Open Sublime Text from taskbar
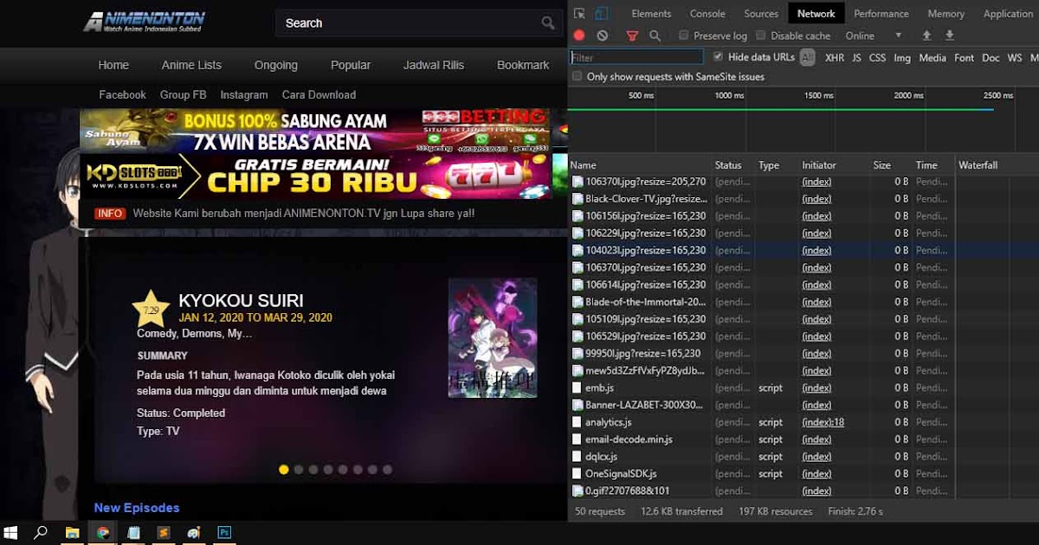The height and width of the screenshot is (545, 1039). (x=164, y=533)
